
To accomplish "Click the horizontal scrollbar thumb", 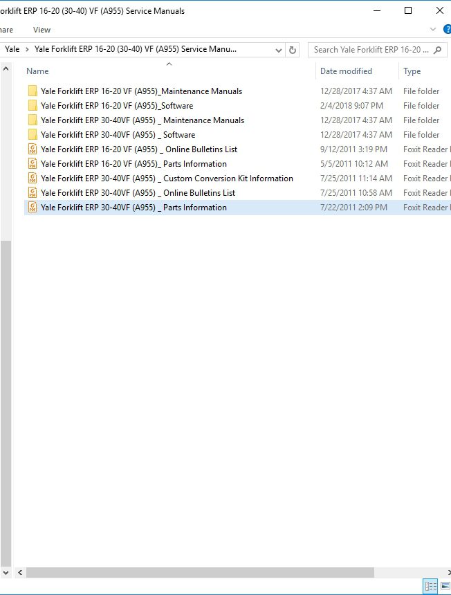I will 200,572.
